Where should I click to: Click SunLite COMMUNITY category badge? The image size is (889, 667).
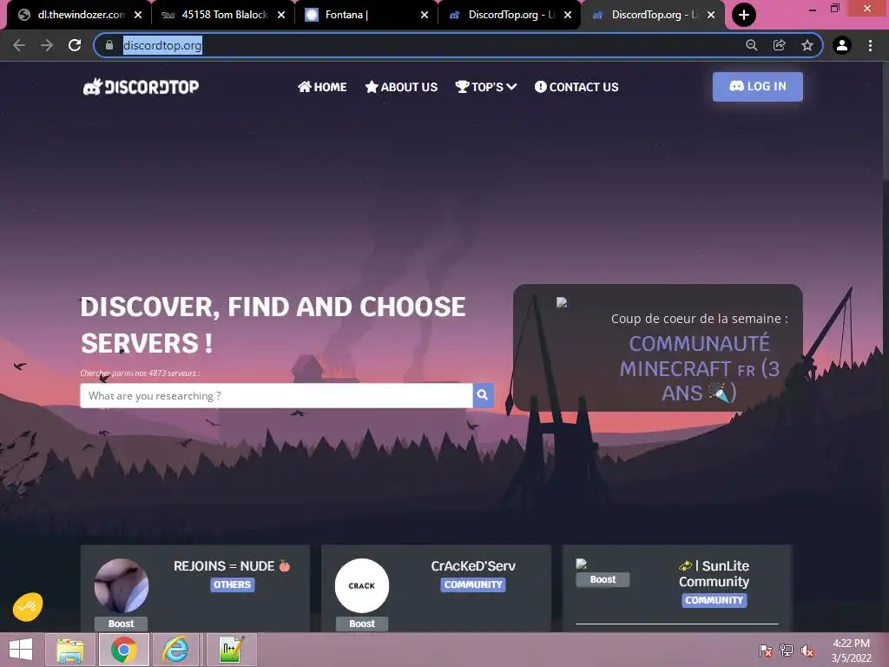(x=714, y=600)
